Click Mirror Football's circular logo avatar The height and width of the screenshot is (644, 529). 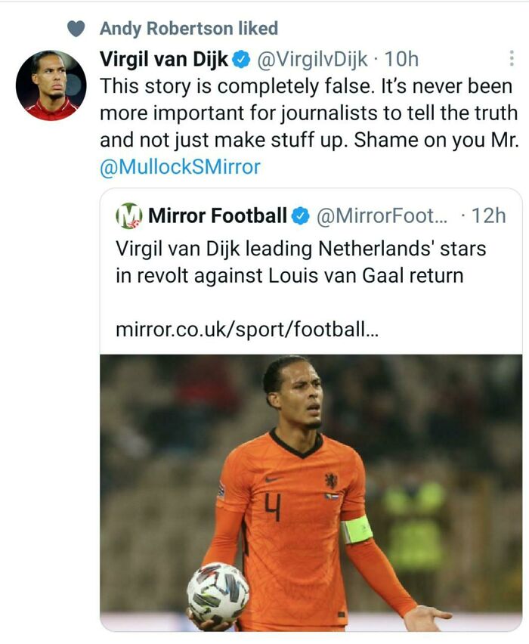(x=128, y=215)
